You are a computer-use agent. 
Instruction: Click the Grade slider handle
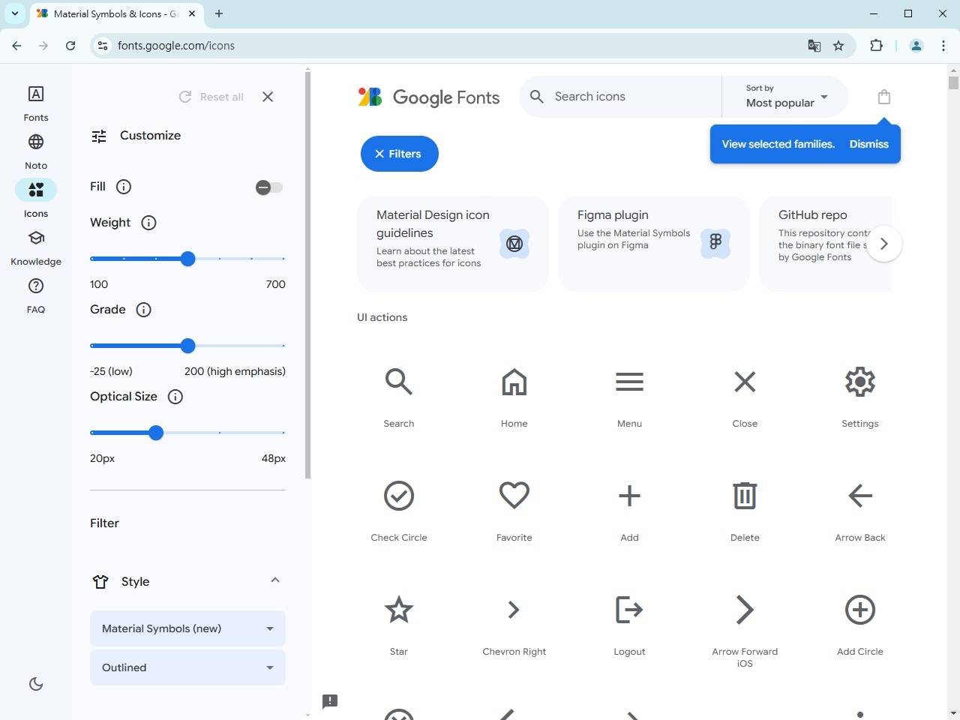pos(187,346)
